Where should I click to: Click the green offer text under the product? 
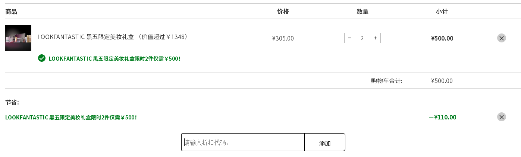pyautogui.click(x=114, y=59)
